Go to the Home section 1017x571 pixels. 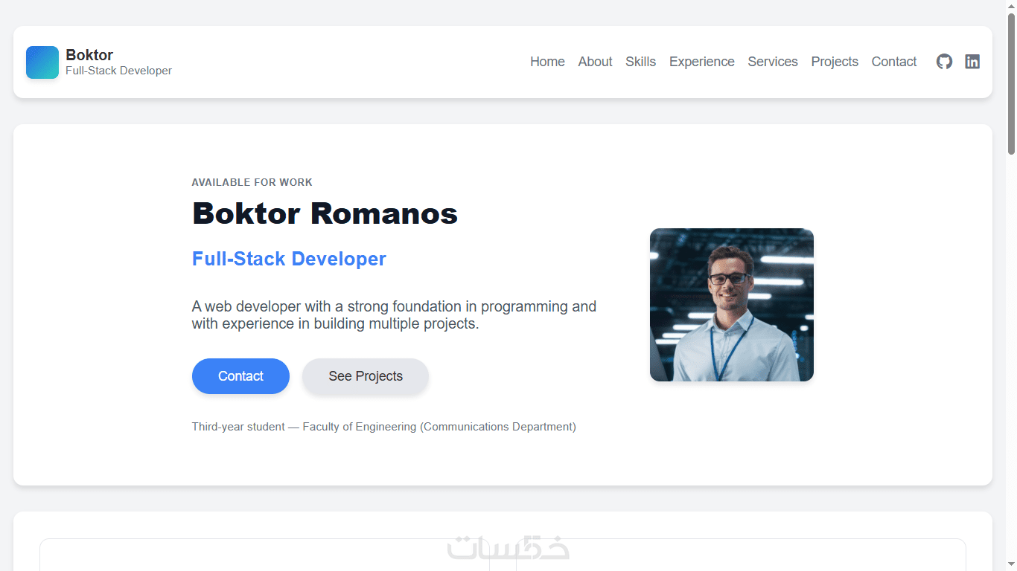click(x=547, y=62)
